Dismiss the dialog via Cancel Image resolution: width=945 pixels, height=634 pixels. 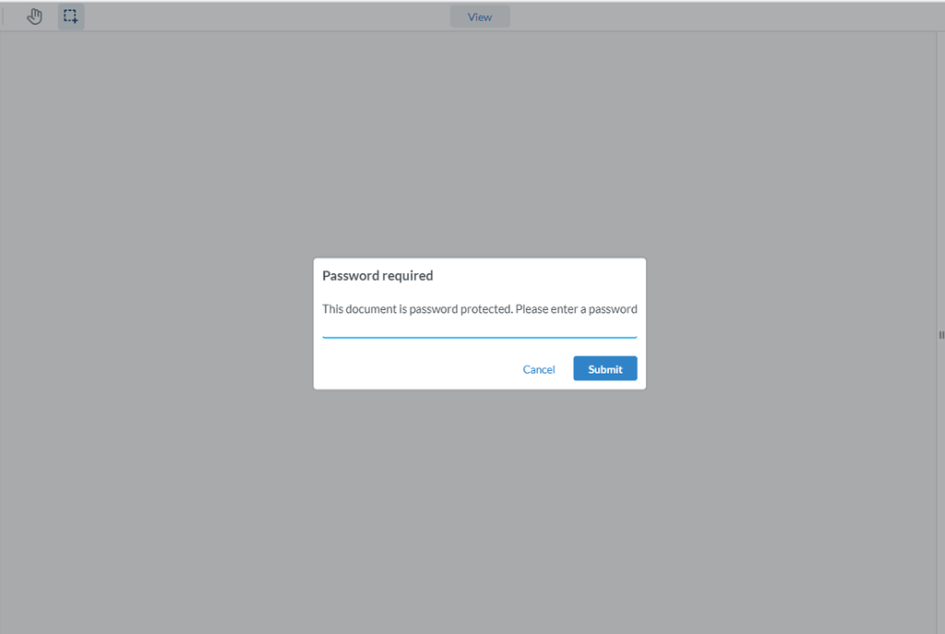click(x=539, y=368)
